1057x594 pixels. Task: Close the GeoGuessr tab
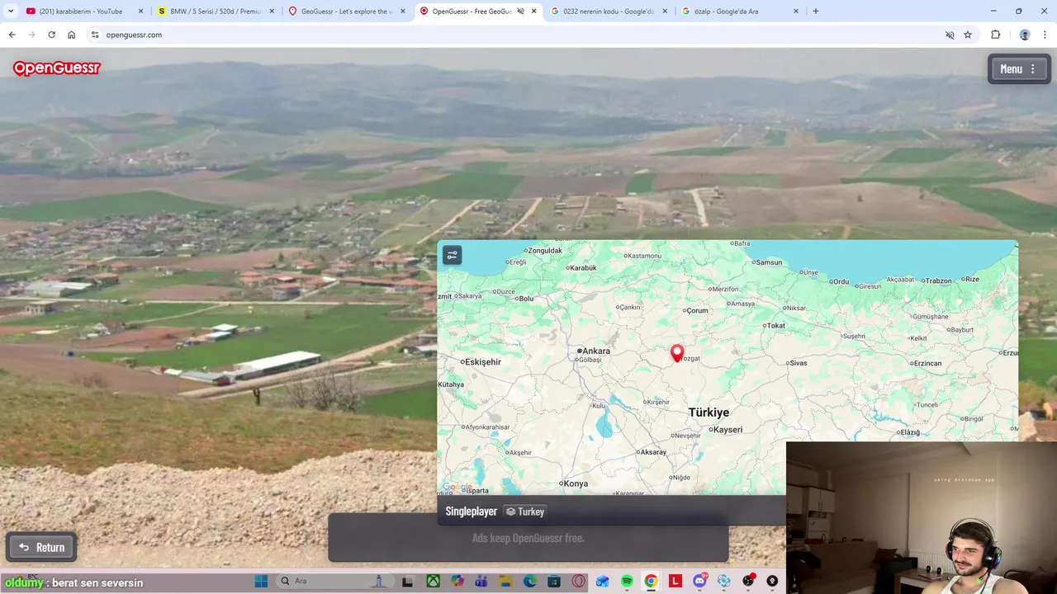tap(403, 12)
